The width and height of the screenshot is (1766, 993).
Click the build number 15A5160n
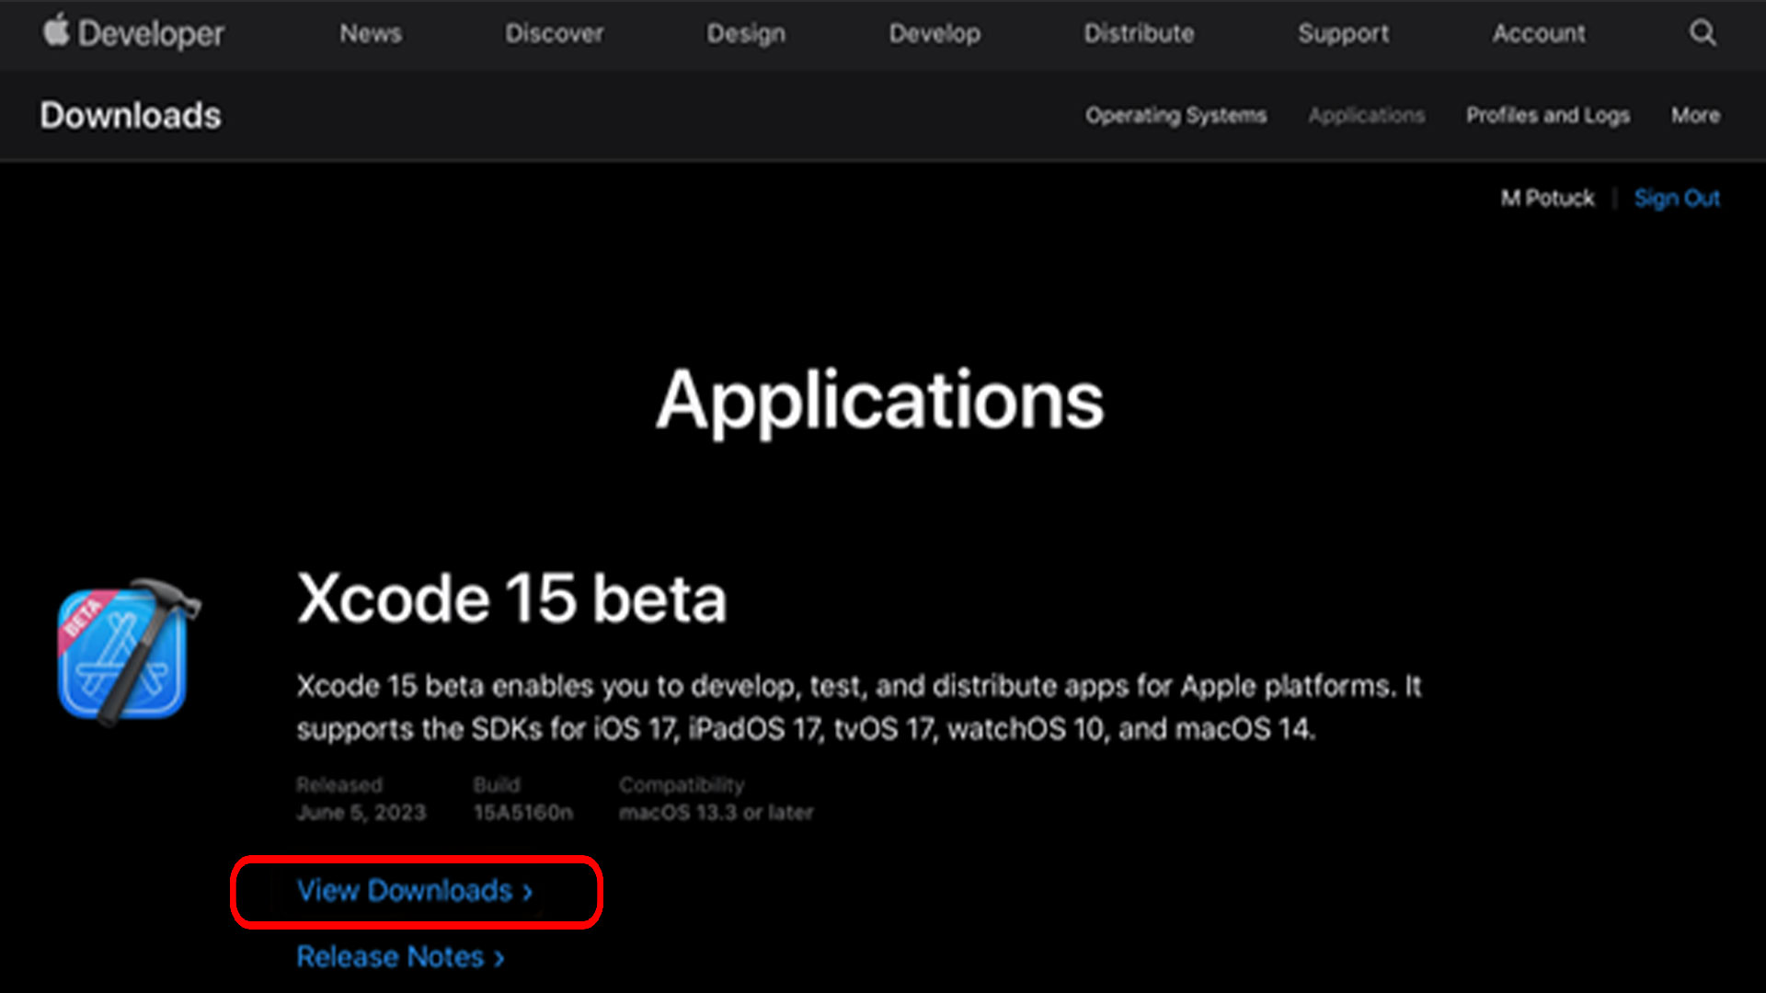[x=523, y=813]
